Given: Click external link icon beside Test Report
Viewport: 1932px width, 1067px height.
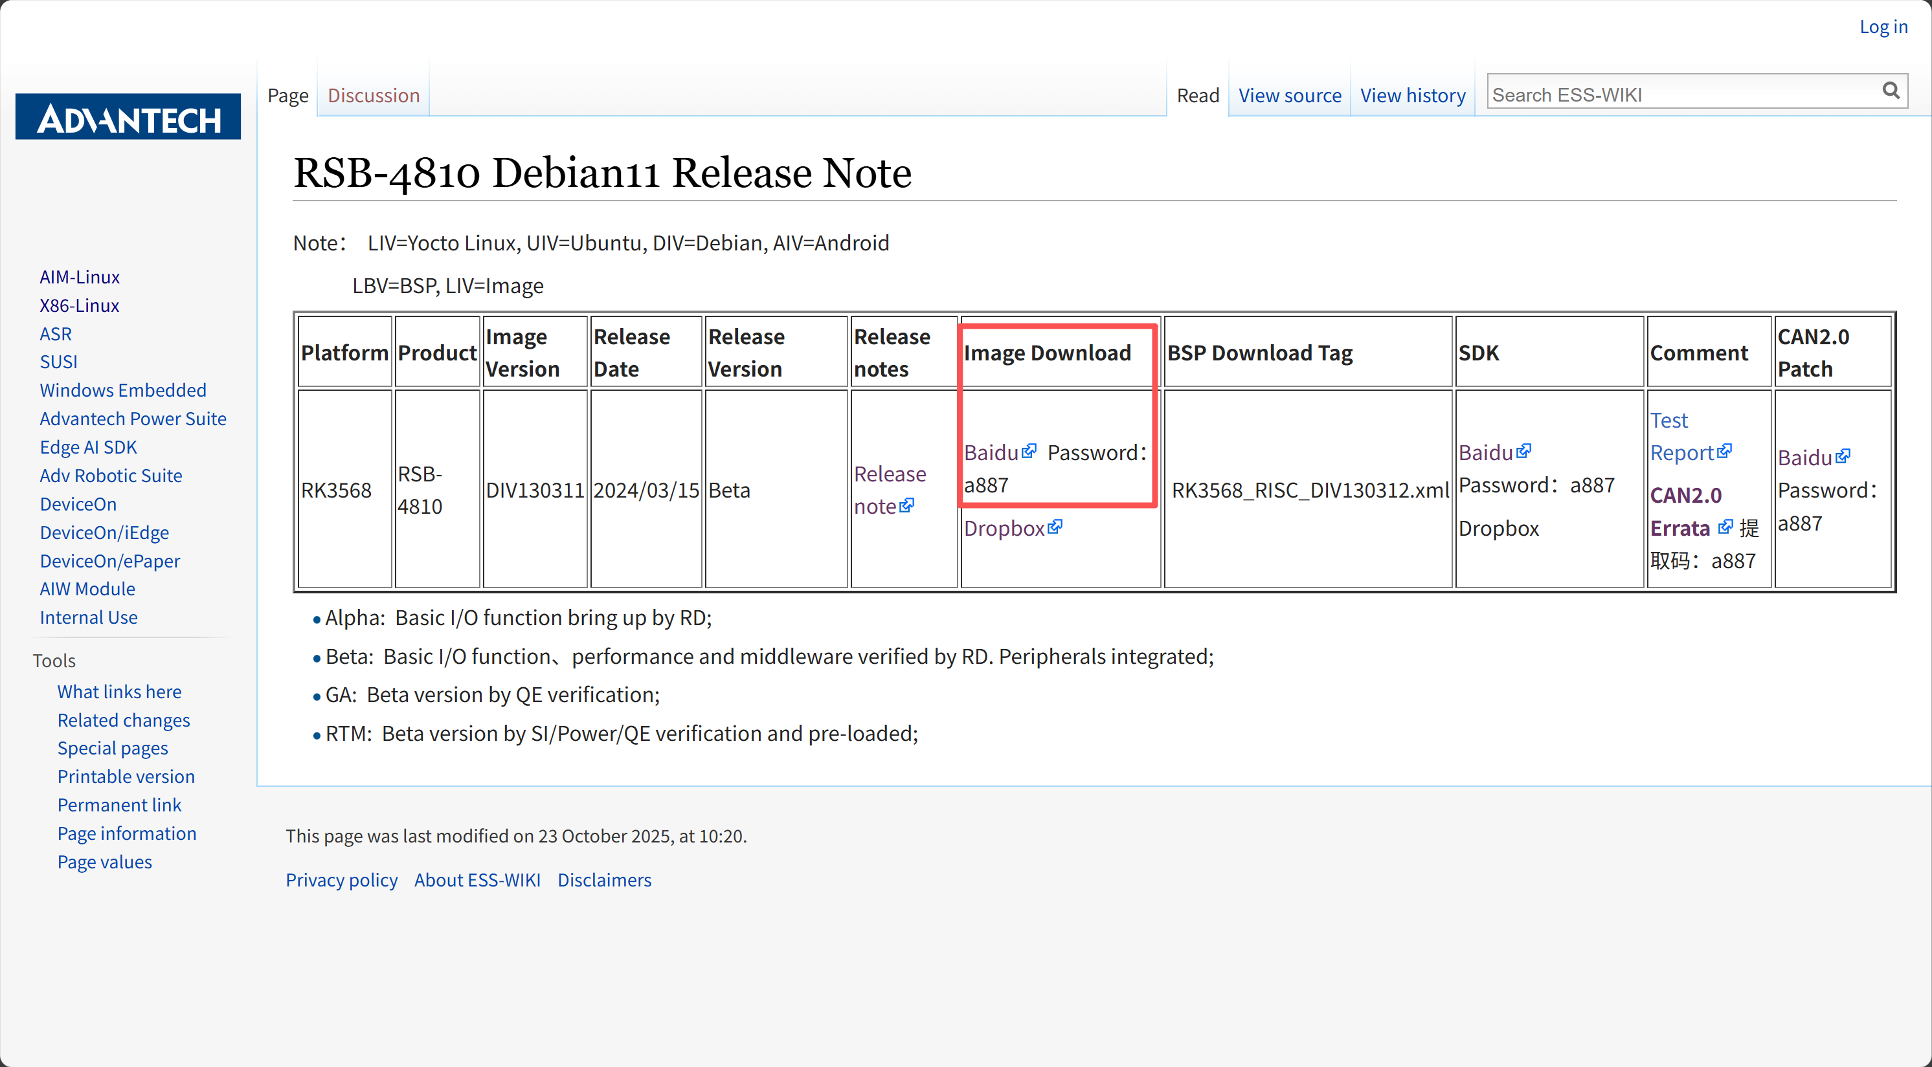Looking at the screenshot, I should 1724,452.
